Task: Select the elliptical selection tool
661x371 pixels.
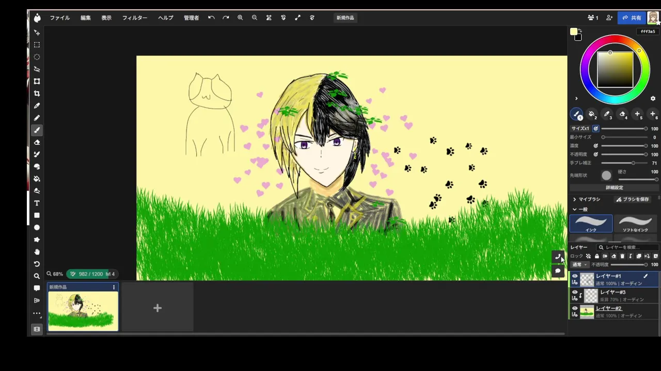Action: point(37,57)
